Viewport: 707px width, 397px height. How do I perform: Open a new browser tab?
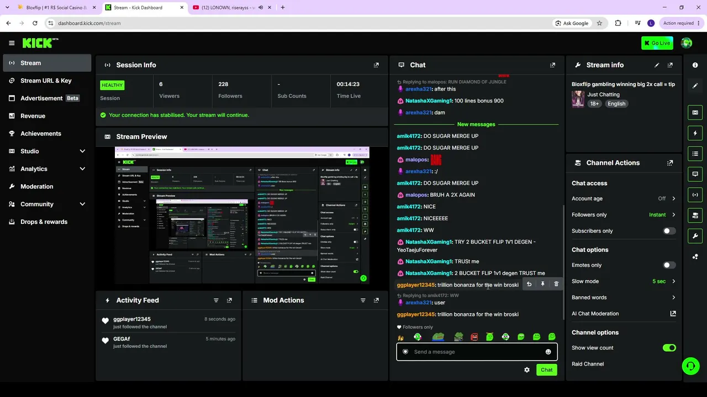pyautogui.click(x=283, y=7)
